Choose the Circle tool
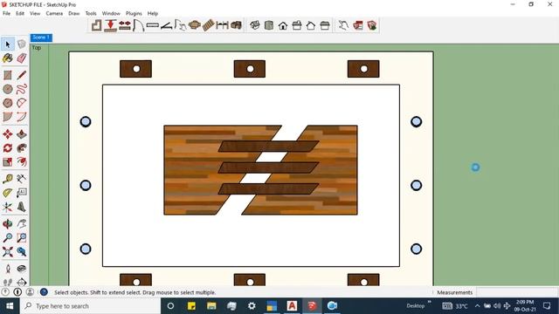Image resolution: width=559 pixels, height=314 pixels. coord(8,89)
